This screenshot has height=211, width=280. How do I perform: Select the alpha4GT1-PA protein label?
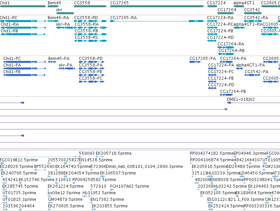click(x=250, y=65)
